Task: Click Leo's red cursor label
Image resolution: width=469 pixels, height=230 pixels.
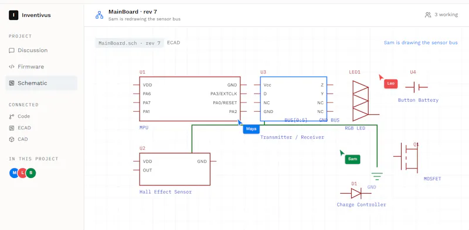Action: pos(391,84)
